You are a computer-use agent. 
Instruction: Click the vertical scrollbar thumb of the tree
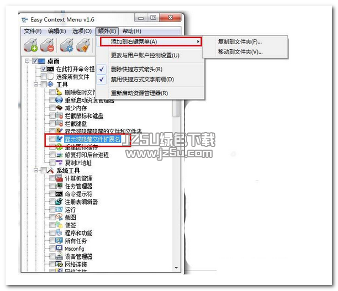point(177,108)
